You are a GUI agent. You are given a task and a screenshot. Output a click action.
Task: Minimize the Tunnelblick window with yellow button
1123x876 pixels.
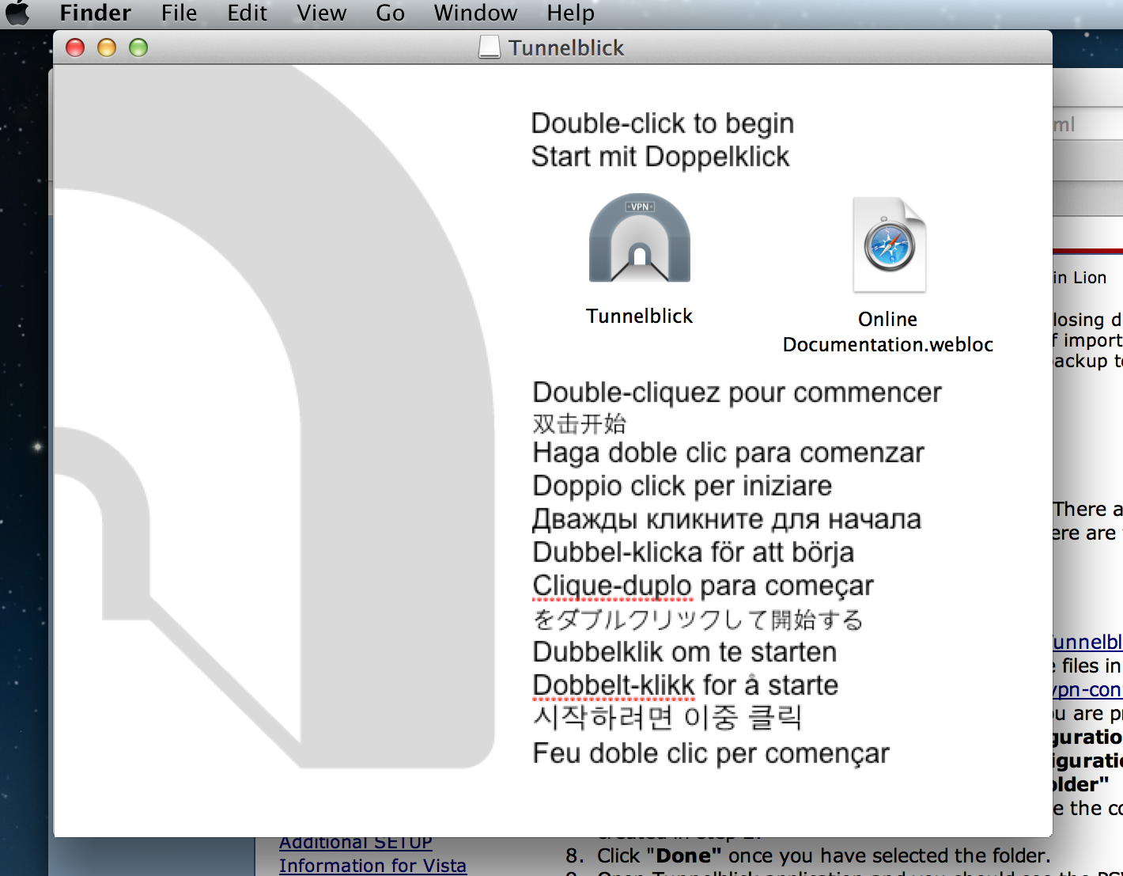pos(107,47)
